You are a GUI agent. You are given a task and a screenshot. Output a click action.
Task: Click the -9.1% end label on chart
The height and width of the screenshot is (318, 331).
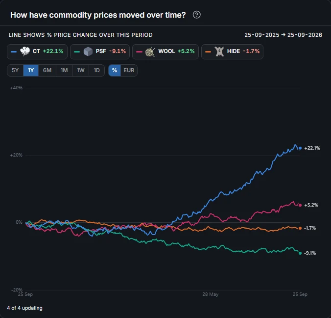click(310, 253)
